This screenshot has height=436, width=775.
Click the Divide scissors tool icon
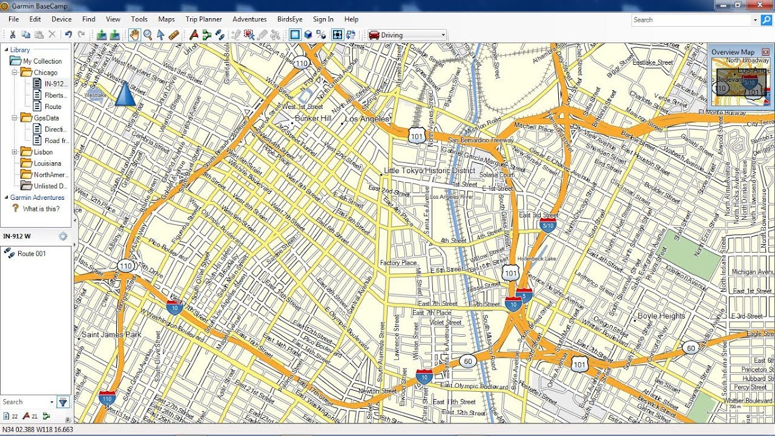[x=275, y=35]
